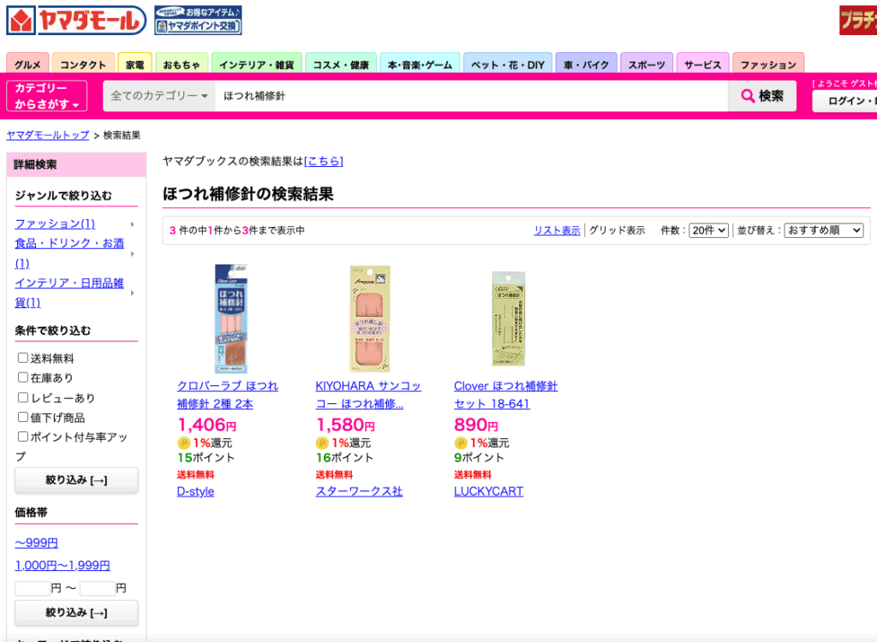Image resolution: width=877 pixels, height=642 pixels.
Task: Filter by 1,000円〜1,999円 price range
Action: click(62, 565)
